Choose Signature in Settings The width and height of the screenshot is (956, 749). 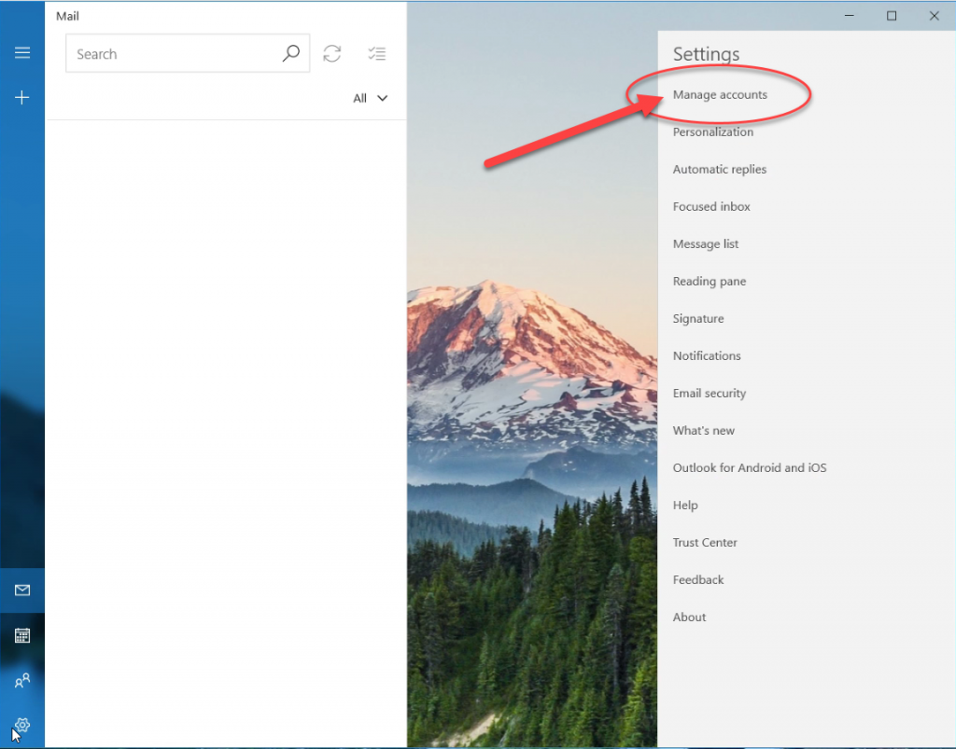point(698,318)
